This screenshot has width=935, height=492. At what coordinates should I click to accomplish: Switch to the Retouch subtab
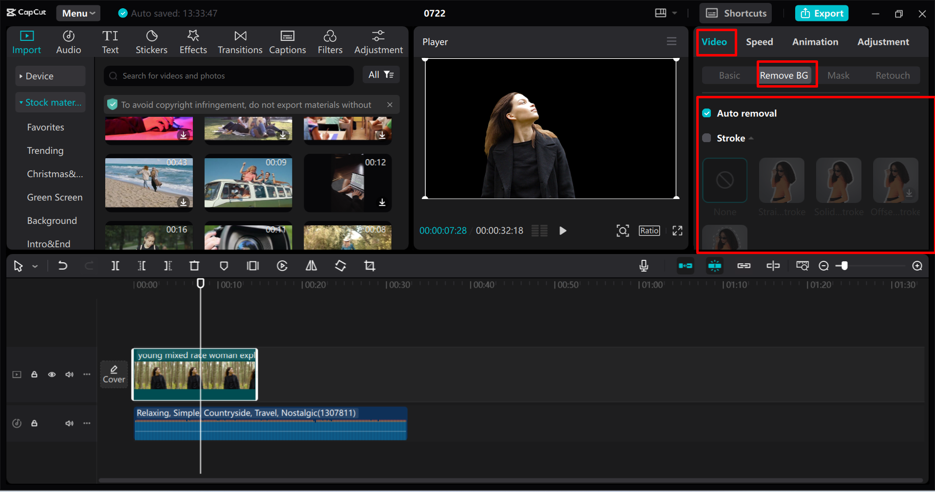(x=892, y=75)
